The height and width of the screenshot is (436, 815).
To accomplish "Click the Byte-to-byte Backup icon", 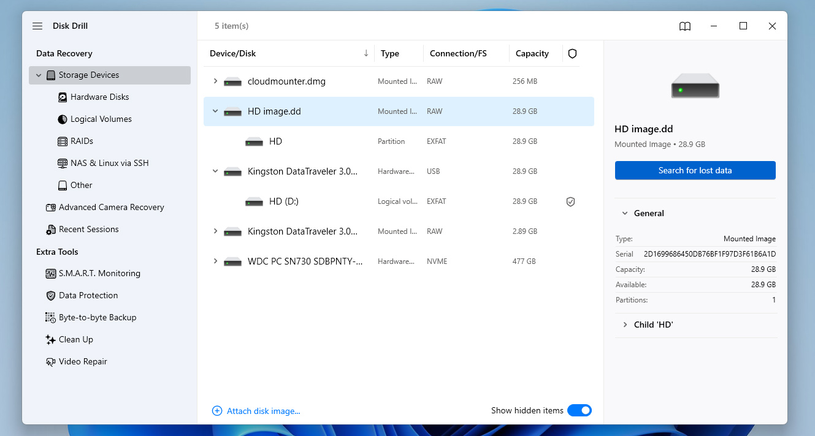I will [x=51, y=318].
